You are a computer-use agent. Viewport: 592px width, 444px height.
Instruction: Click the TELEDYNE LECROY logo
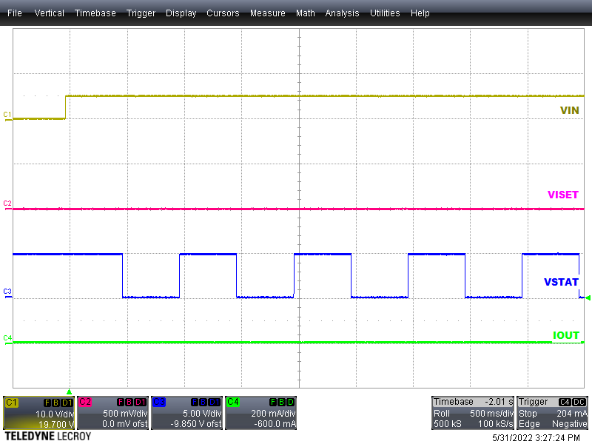pyautogui.click(x=44, y=437)
